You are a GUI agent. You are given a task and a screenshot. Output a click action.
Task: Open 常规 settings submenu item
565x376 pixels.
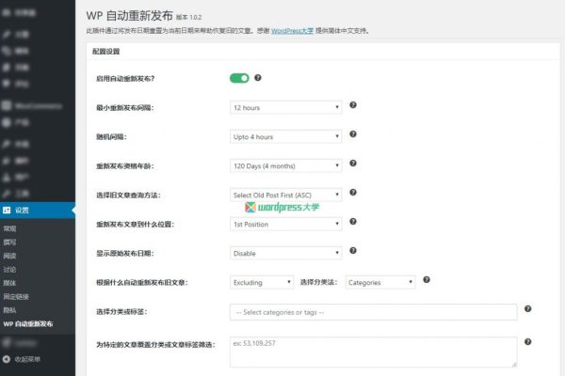9,228
